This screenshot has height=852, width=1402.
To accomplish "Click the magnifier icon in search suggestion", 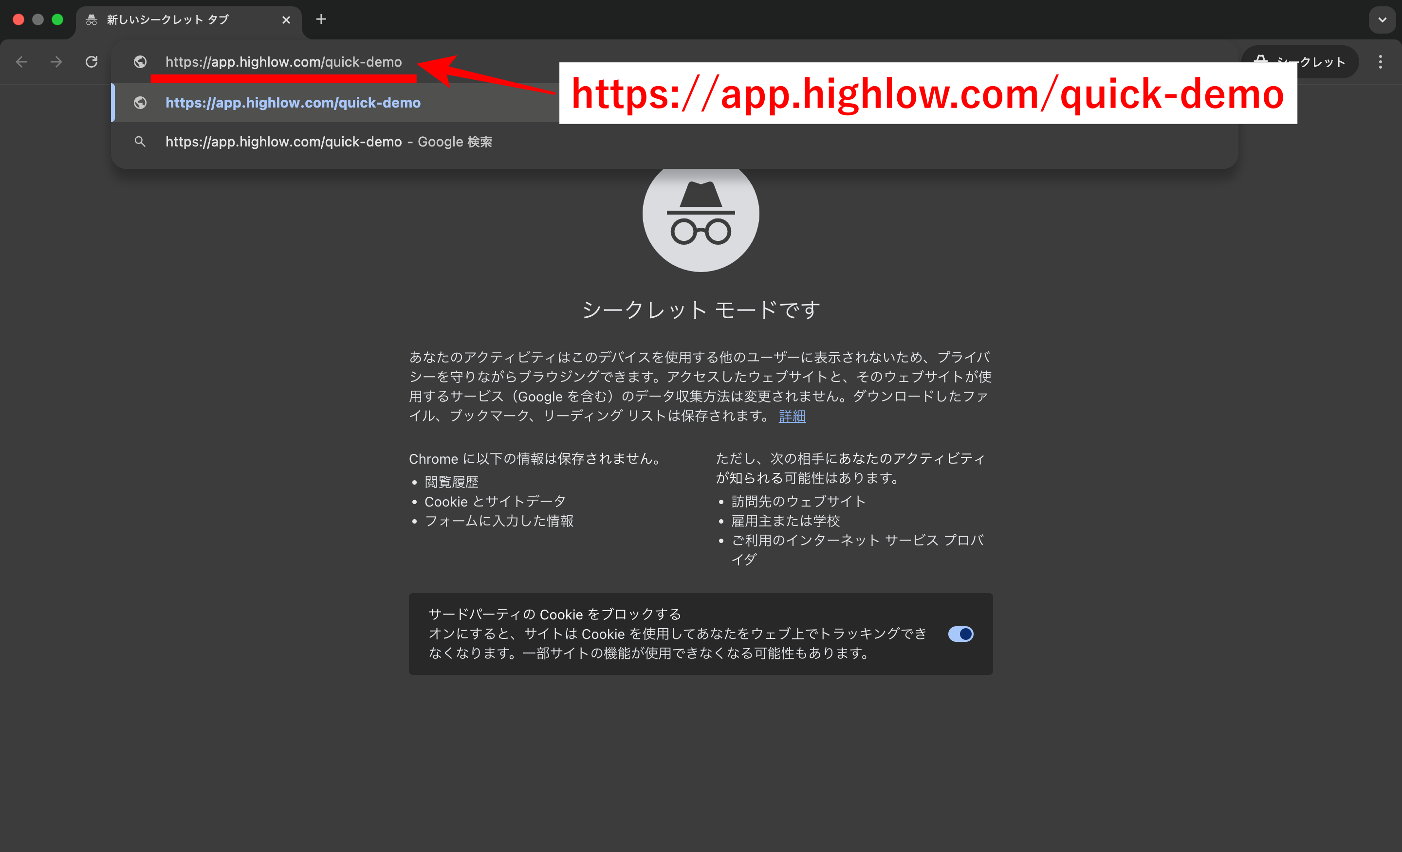I will coord(140,142).
